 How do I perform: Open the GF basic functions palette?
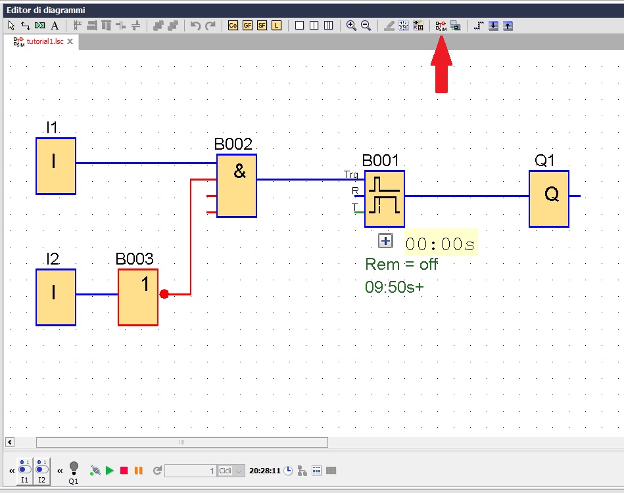point(247,26)
